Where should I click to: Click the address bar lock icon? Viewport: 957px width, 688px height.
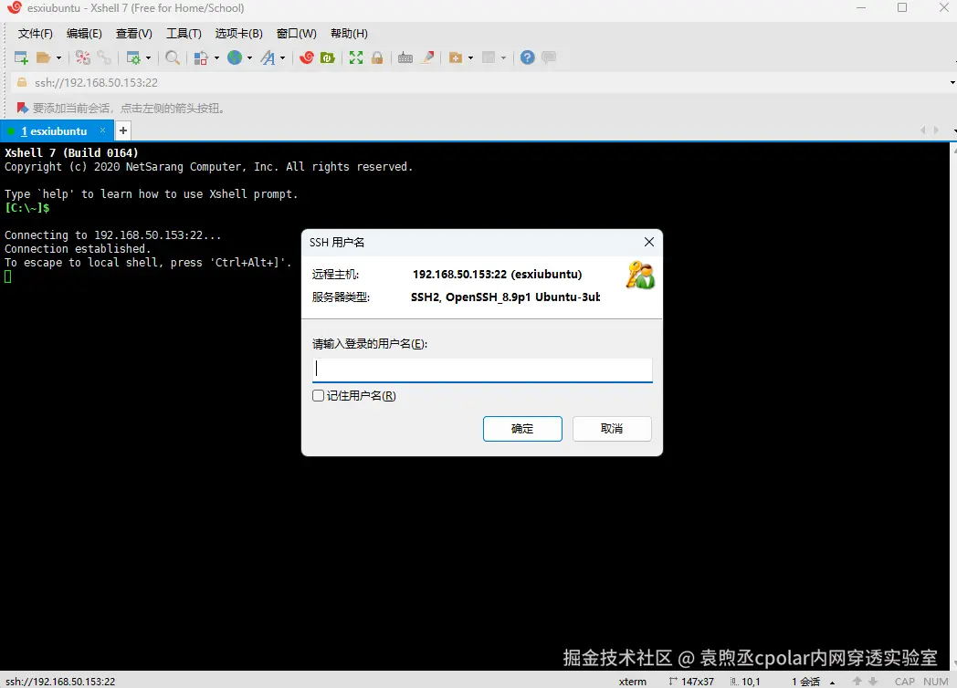click(22, 82)
